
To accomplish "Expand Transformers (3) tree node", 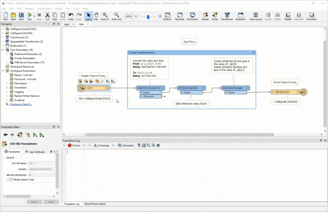I will point(3,37).
